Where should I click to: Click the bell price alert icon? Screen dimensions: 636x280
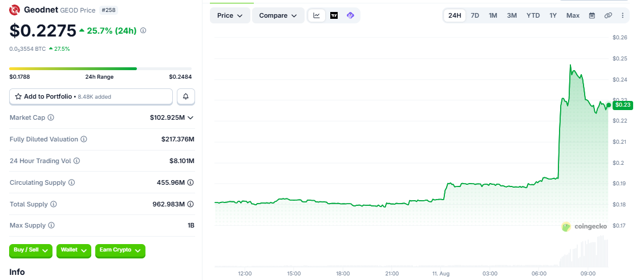tap(186, 96)
